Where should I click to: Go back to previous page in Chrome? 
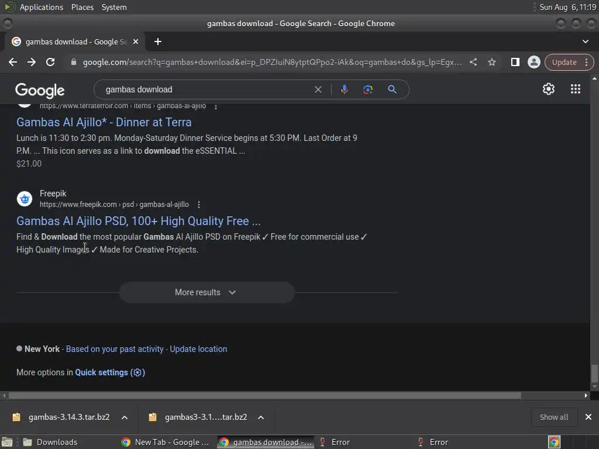pyautogui.click(x=13, y=62)
